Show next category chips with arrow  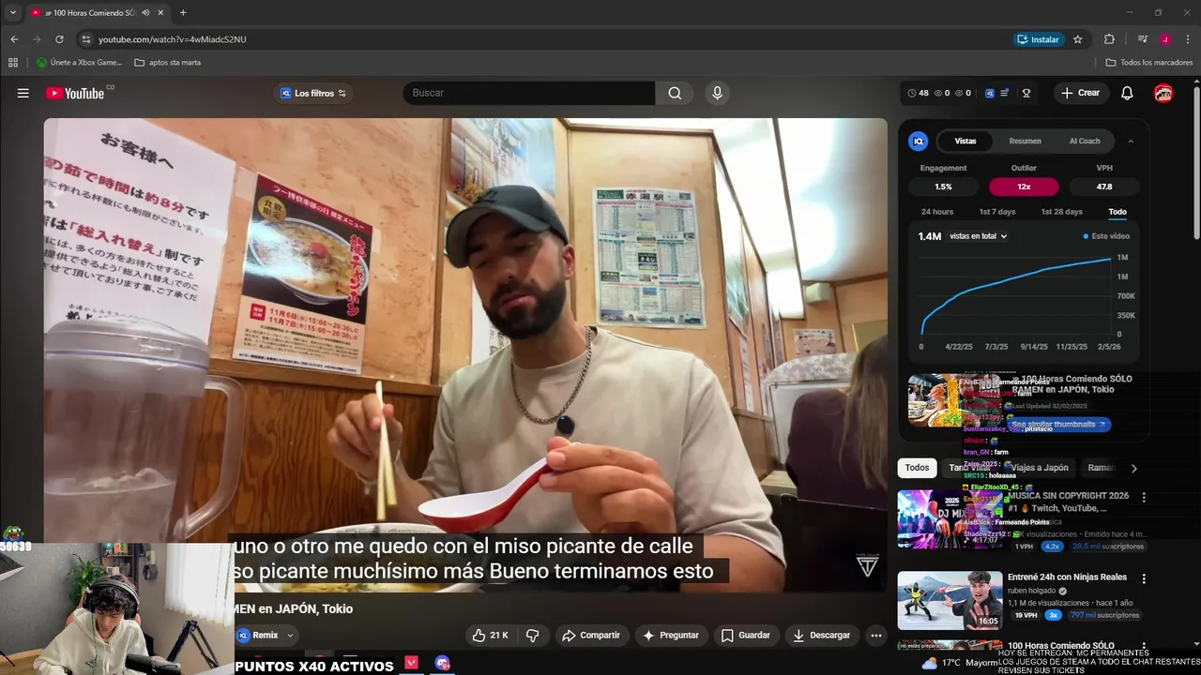coord(1133,468)
